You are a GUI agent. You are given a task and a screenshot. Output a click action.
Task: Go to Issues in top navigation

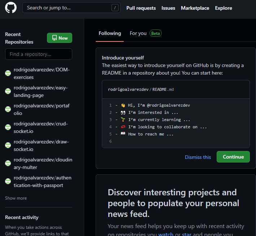168,8
